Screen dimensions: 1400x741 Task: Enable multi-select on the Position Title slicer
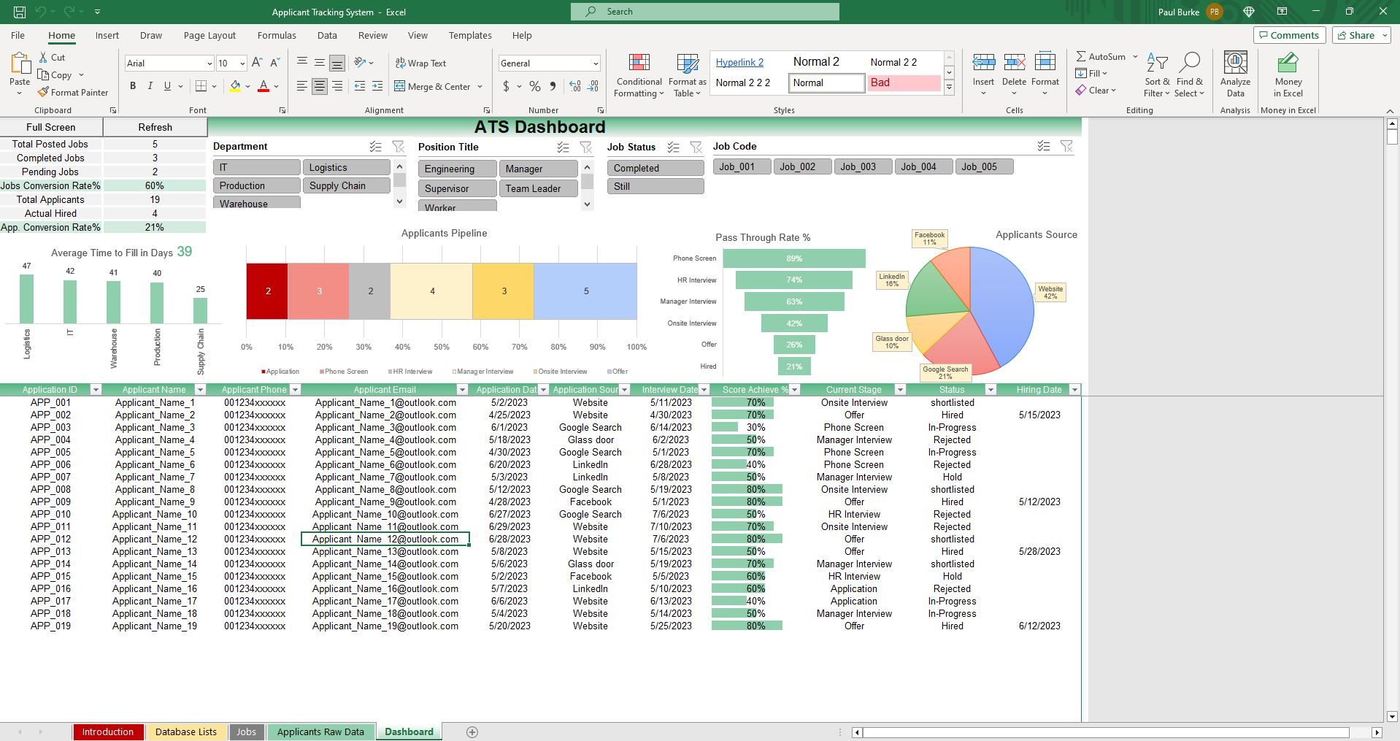562,147
